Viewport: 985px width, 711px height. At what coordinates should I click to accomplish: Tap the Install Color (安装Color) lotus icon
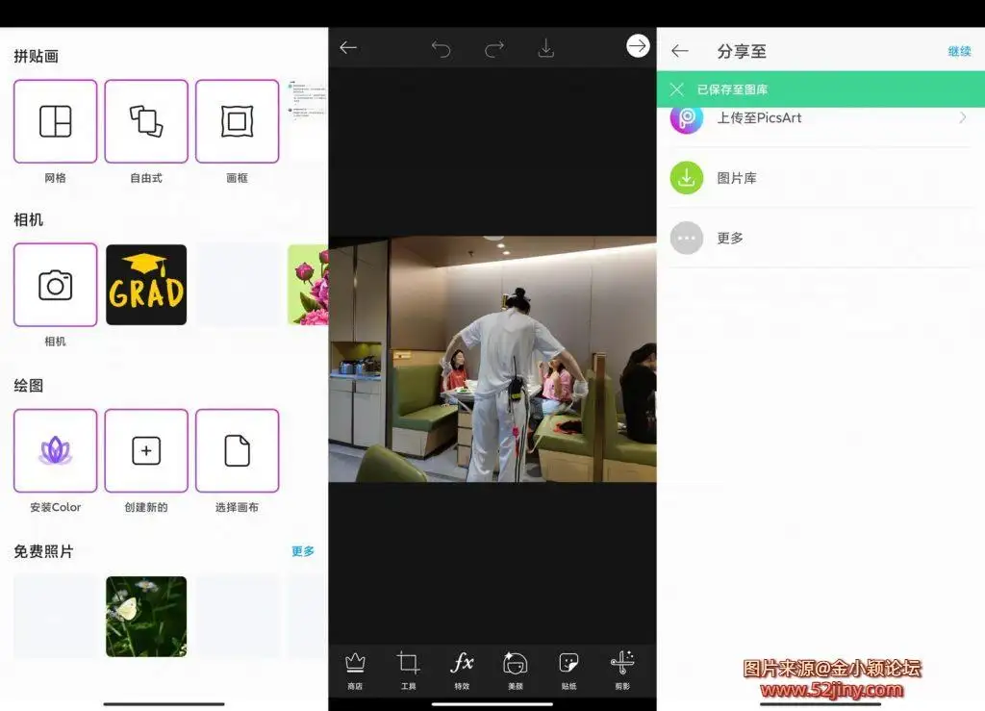55,450
